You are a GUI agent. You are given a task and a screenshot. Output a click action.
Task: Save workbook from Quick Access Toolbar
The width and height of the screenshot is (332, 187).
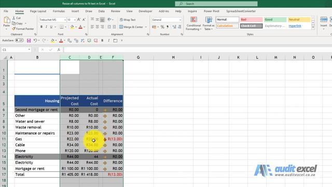pyautogui.click(x=29, y=41)
